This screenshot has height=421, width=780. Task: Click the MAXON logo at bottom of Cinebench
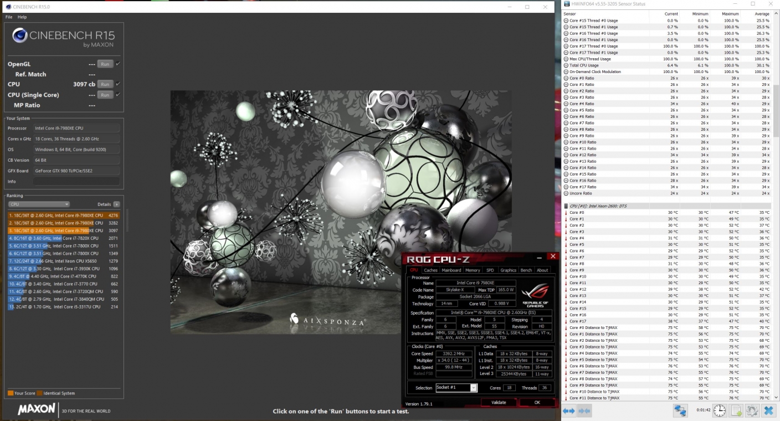(37, 409)
